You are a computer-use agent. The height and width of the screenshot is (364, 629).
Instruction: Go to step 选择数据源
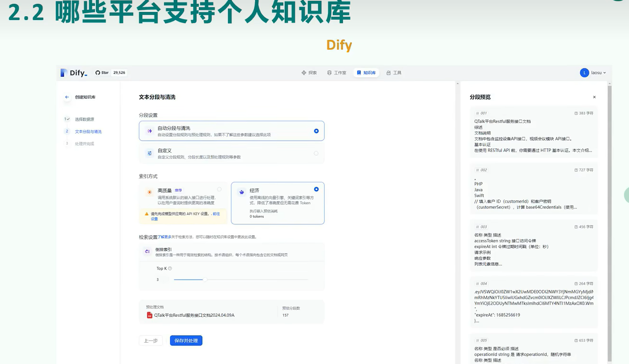coord(84,119)
